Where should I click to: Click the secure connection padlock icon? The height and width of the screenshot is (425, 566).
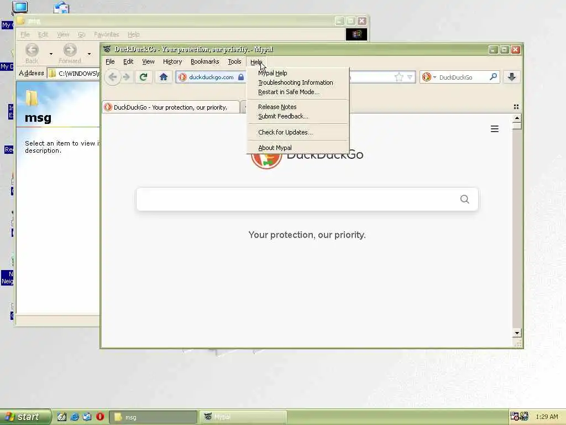click(x=241, y=77)
